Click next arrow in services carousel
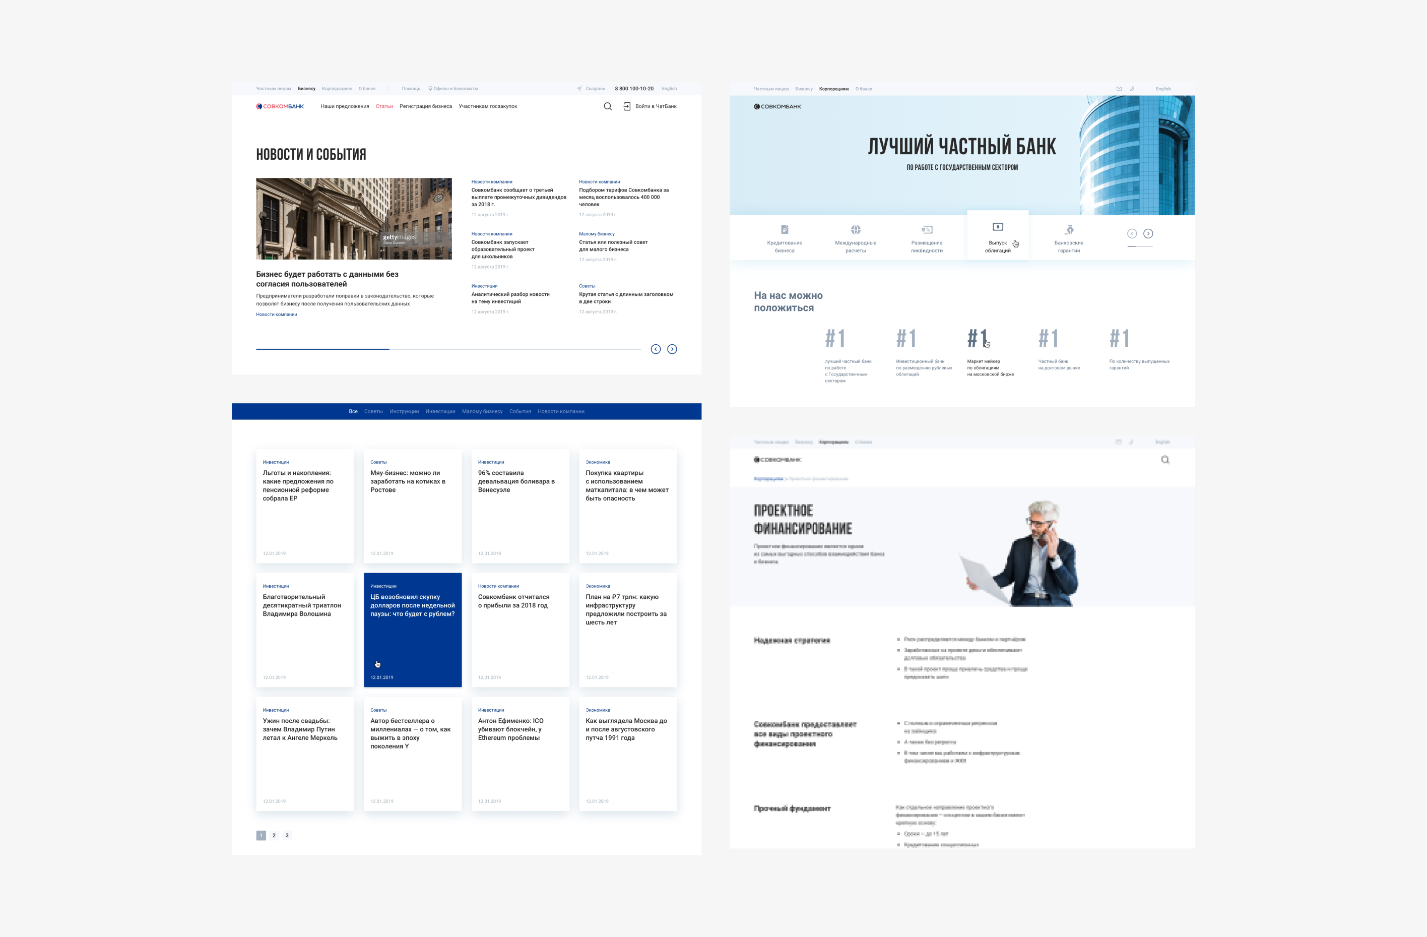The height and width of the screenshot is (937, 1427). (x=1148, y=233)
